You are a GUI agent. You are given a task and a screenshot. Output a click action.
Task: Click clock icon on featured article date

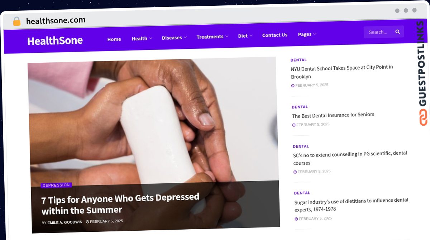pyautogui.click(x=87, y=222)
